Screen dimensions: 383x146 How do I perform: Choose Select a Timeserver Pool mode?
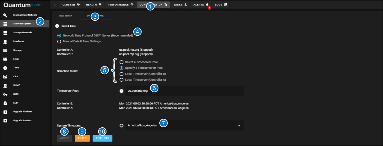(122, 62)
